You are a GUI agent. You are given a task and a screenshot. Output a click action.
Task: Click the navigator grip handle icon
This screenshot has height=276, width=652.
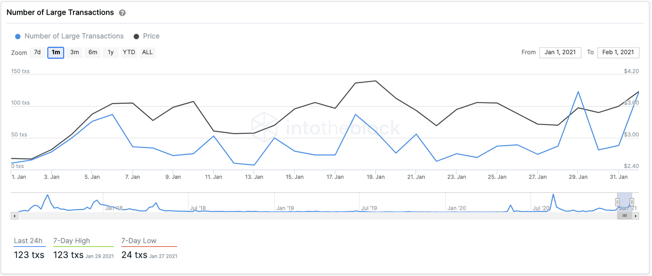[624, 215]
